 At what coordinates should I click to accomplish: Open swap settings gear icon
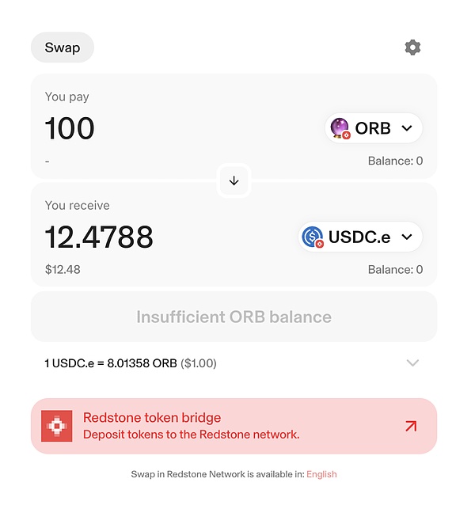pyautogui.click(x=412, y=47)
